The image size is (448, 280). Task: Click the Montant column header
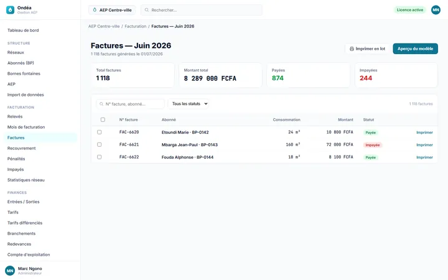click(345, 119)
